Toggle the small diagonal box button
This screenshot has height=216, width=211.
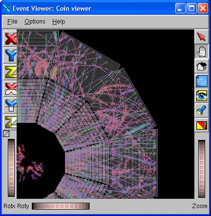pos(6,134)
